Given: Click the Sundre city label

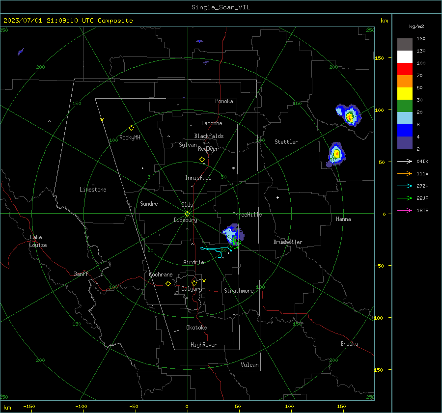Looking at the screenshot, I should click(149, 204).
